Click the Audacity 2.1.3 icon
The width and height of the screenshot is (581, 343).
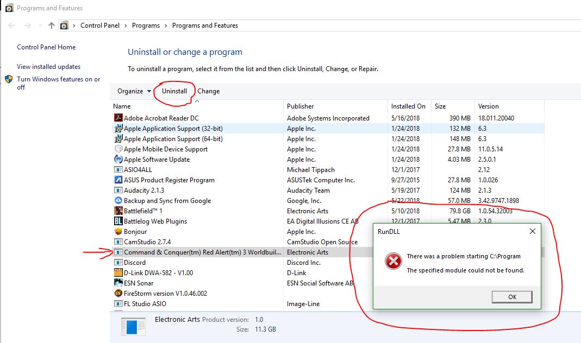118,190
